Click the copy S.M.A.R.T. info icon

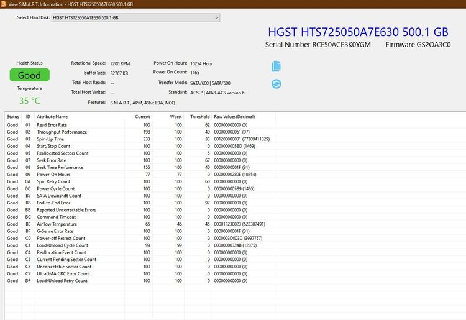[276, 66]
